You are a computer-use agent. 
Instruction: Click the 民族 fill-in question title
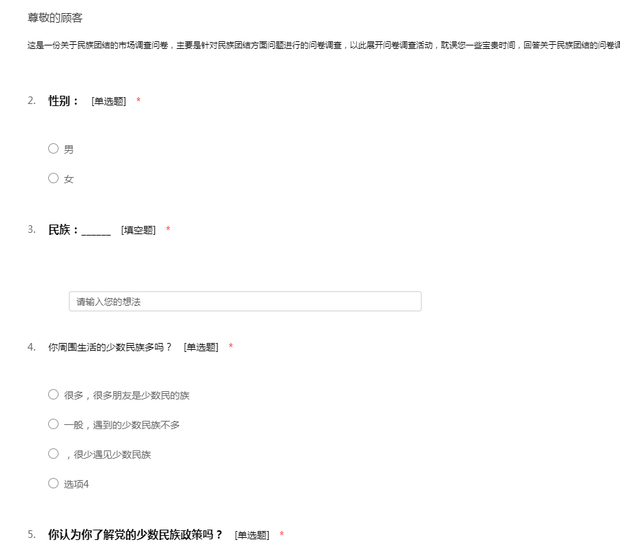point(79,229)
